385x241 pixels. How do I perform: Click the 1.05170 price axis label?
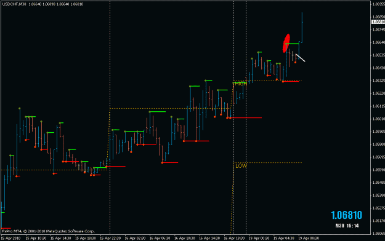coord(379,221)
